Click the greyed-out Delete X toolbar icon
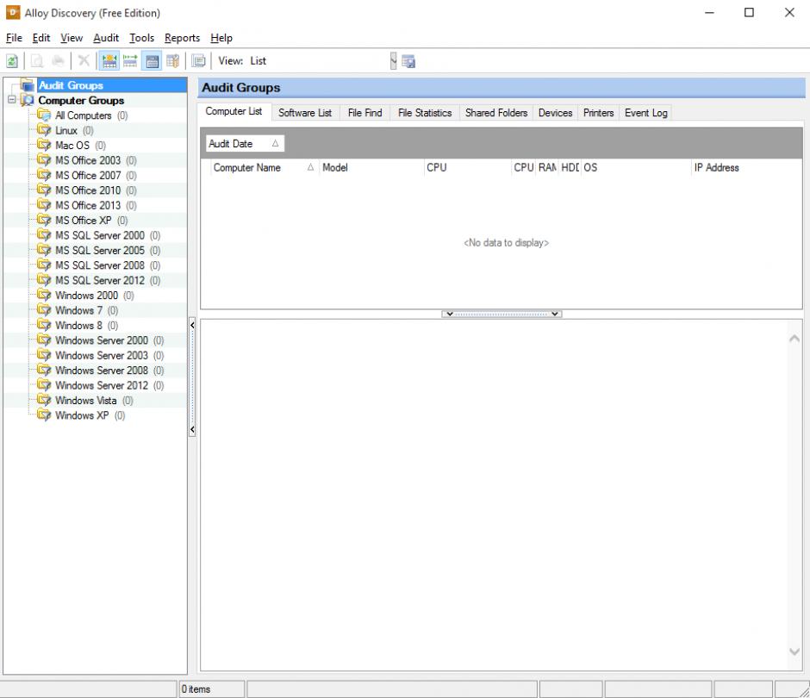 [x=84, y=61]
